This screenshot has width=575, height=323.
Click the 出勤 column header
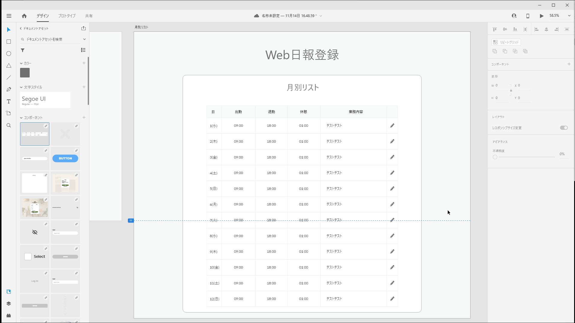click(x=238, y=112)
